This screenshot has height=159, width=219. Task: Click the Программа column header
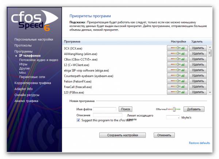pyautogui.click(x=72, y=41)
